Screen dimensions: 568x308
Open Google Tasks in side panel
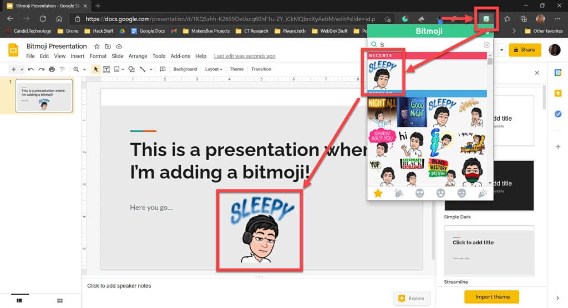(558, 114)
